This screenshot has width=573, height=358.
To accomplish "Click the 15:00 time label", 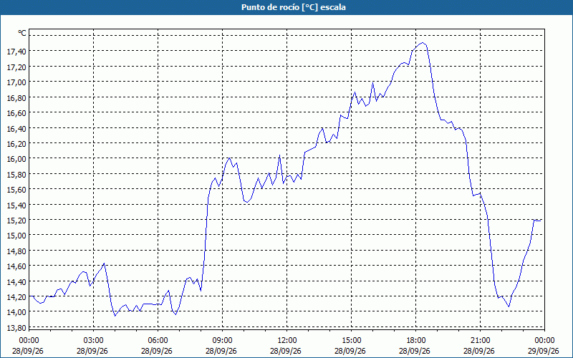I will 352,341.
